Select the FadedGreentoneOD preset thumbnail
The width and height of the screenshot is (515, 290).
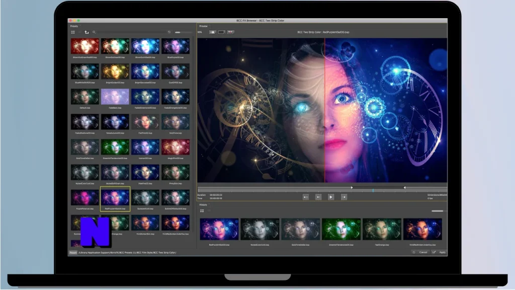point(145,97)
